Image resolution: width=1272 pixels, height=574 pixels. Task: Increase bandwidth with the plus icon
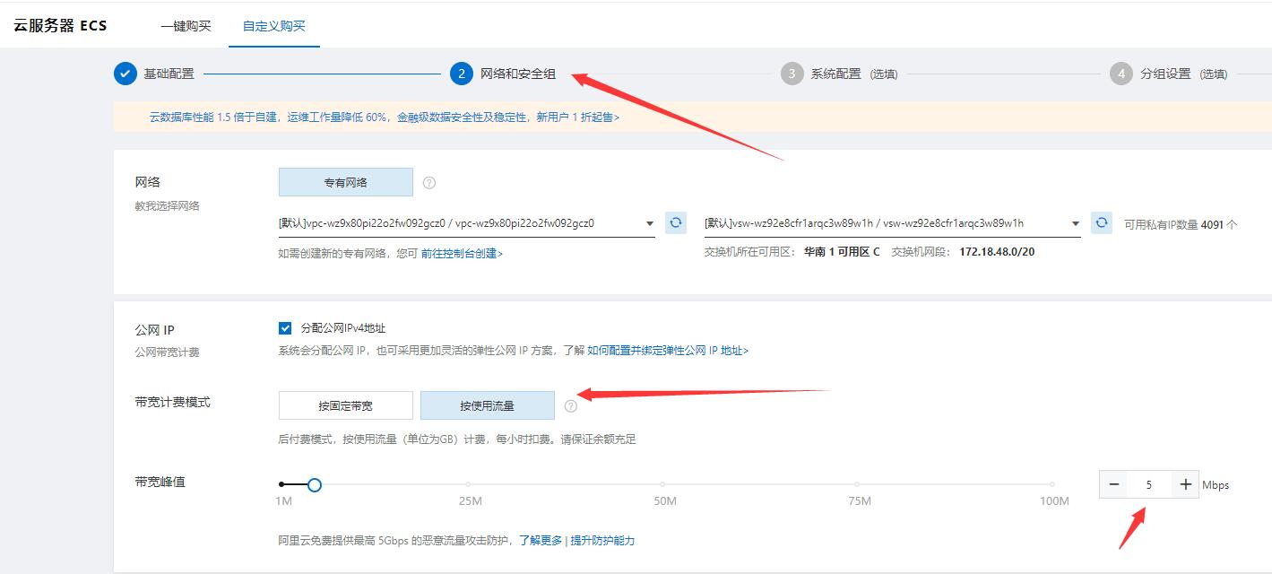point(1185,483)
